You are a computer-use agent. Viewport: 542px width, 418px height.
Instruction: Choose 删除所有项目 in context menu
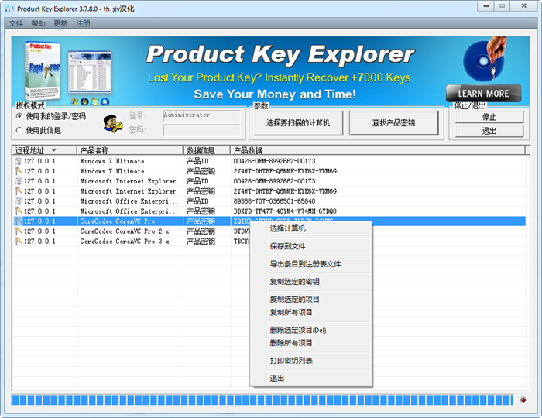[x=310, y=343]
